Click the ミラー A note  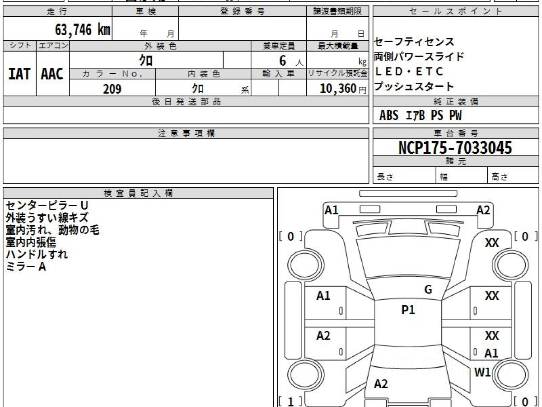coord(26,266)
